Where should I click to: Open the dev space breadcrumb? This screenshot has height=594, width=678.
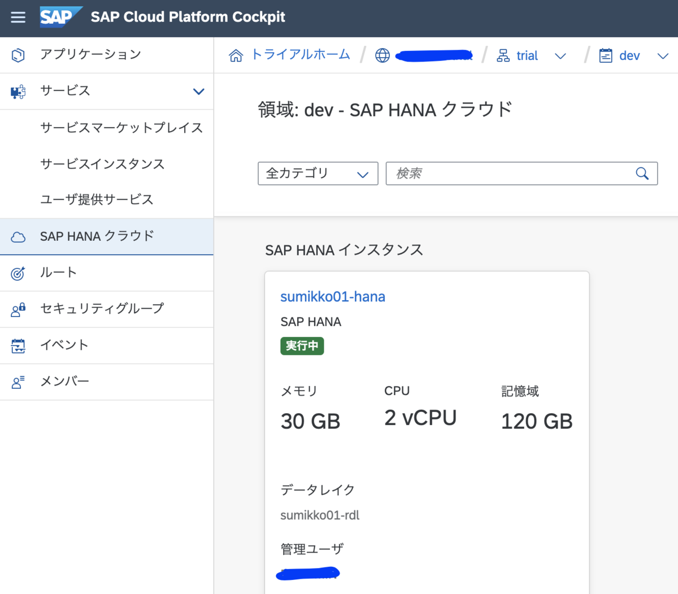(629, 55)
